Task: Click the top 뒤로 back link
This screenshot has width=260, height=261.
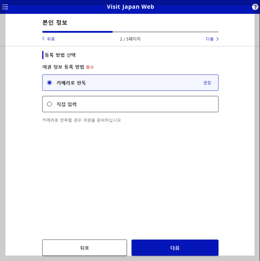Action: pyautogui.click(x=48, y=39)
